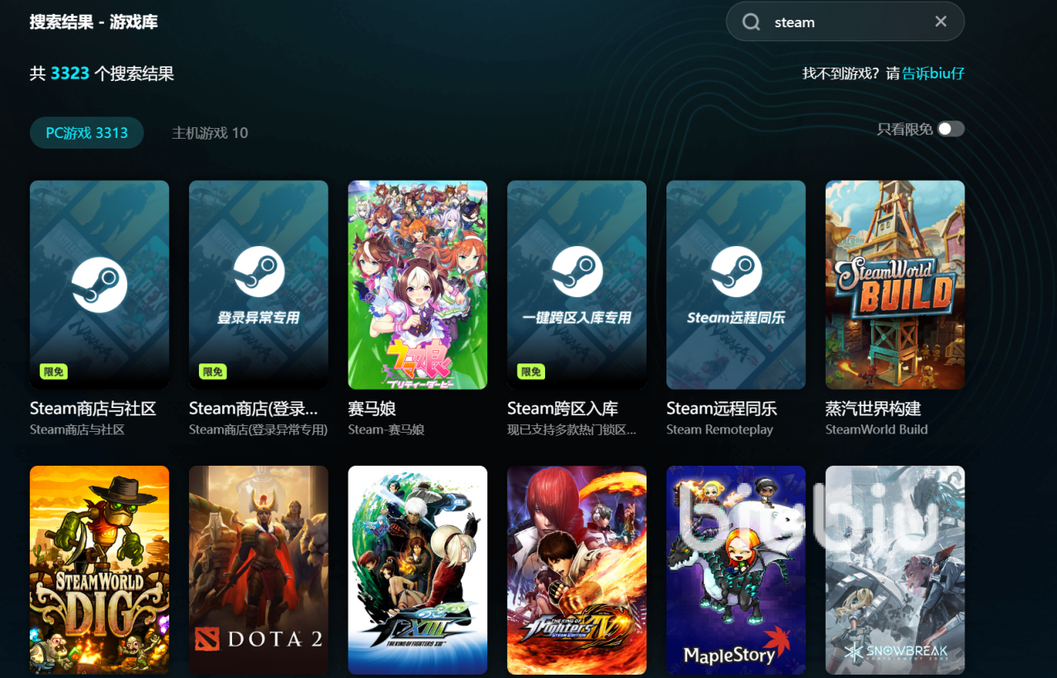Click the 蒸汽世界构建 title text
The width and height of the screenshot is (1057, 678).
pyautogui.click(x=873, y=409)
